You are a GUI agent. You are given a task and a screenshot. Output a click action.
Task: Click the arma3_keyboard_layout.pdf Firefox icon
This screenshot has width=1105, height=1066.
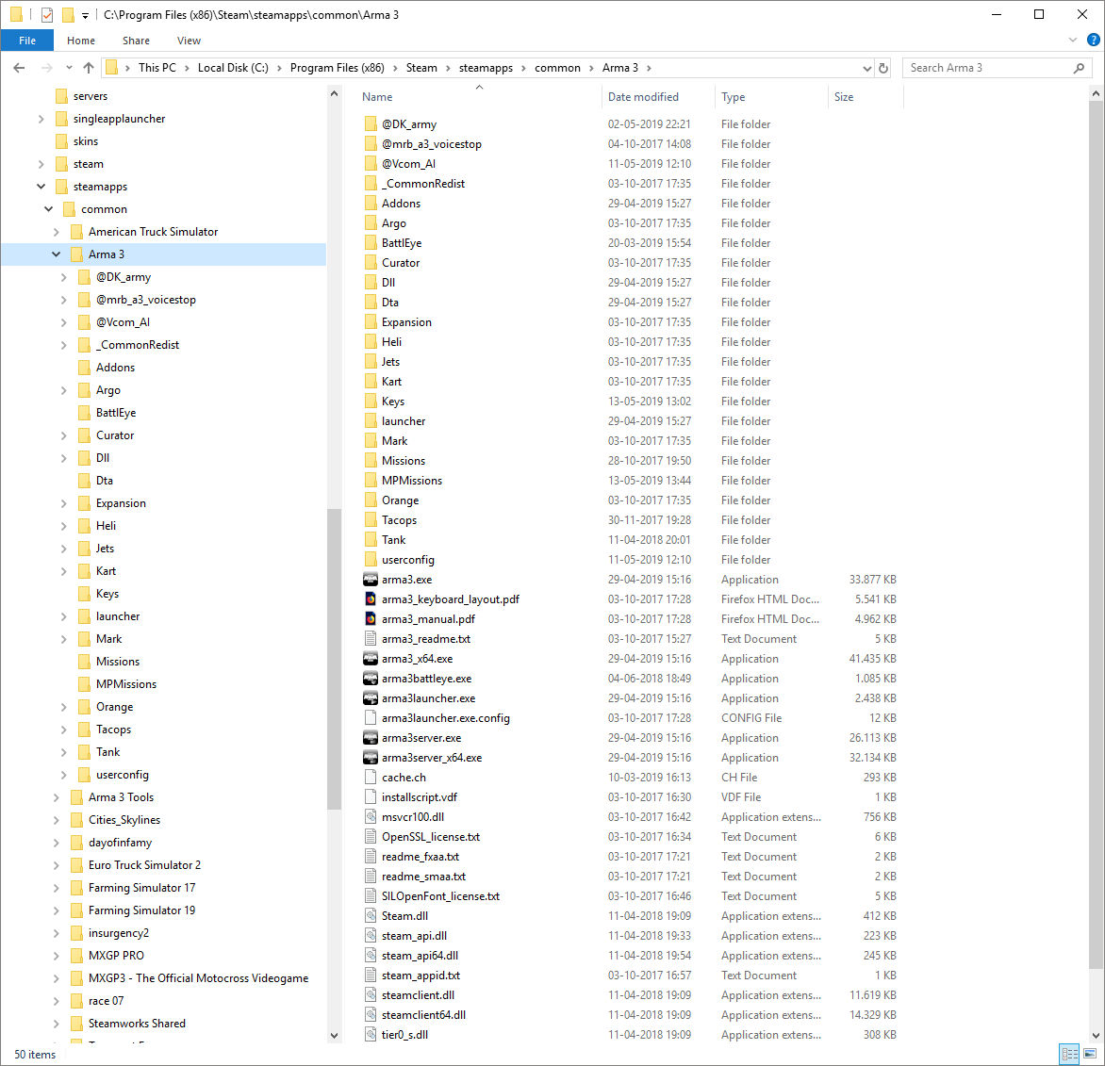tap(370, 599)
